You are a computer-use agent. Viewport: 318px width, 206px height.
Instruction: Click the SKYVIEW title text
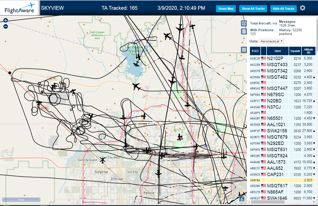point(52,8)
